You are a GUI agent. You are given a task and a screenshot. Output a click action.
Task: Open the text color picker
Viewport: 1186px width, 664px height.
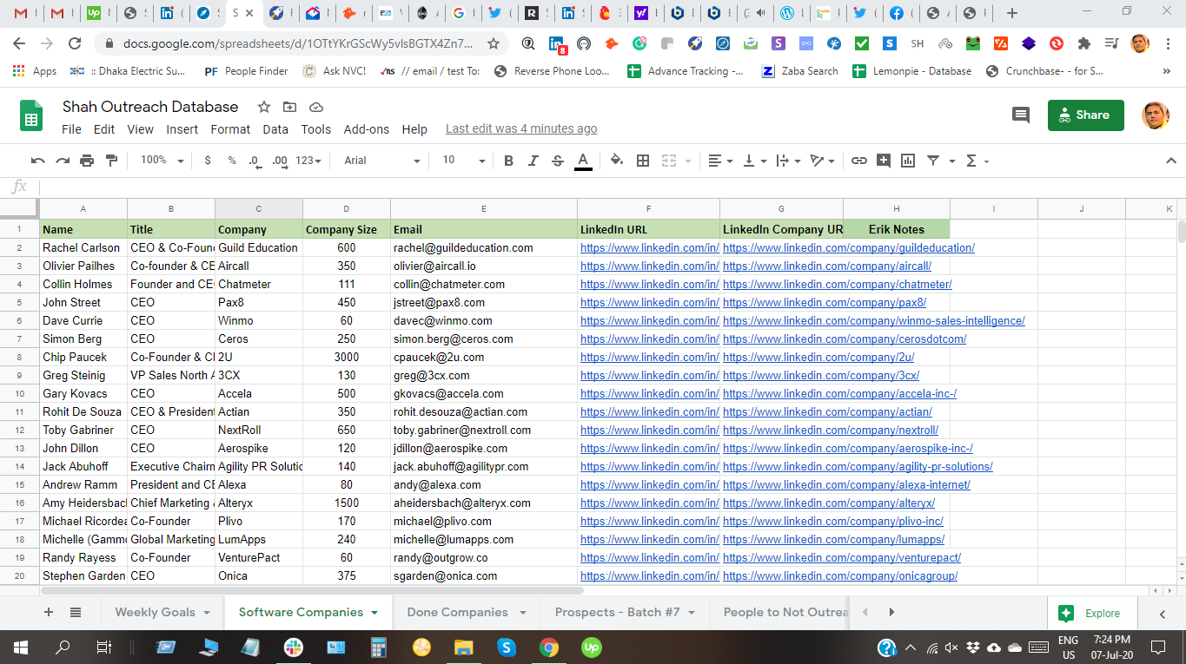pos(583,161)
